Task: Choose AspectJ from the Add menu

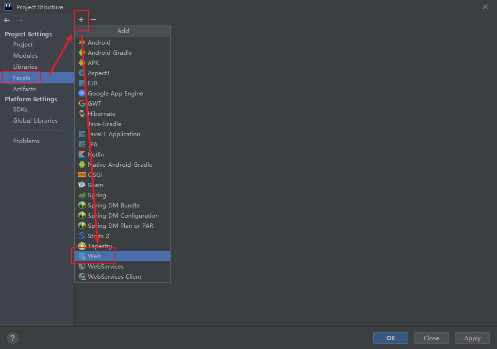Action: click(123, 73)
